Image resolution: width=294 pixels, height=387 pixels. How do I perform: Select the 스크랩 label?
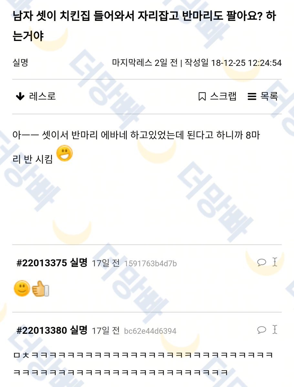click(x=223, y=96)
